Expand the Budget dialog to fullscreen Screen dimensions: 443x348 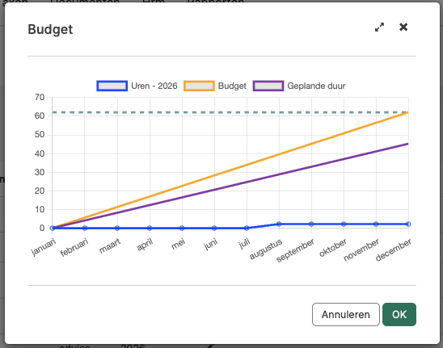coord(379,27)
